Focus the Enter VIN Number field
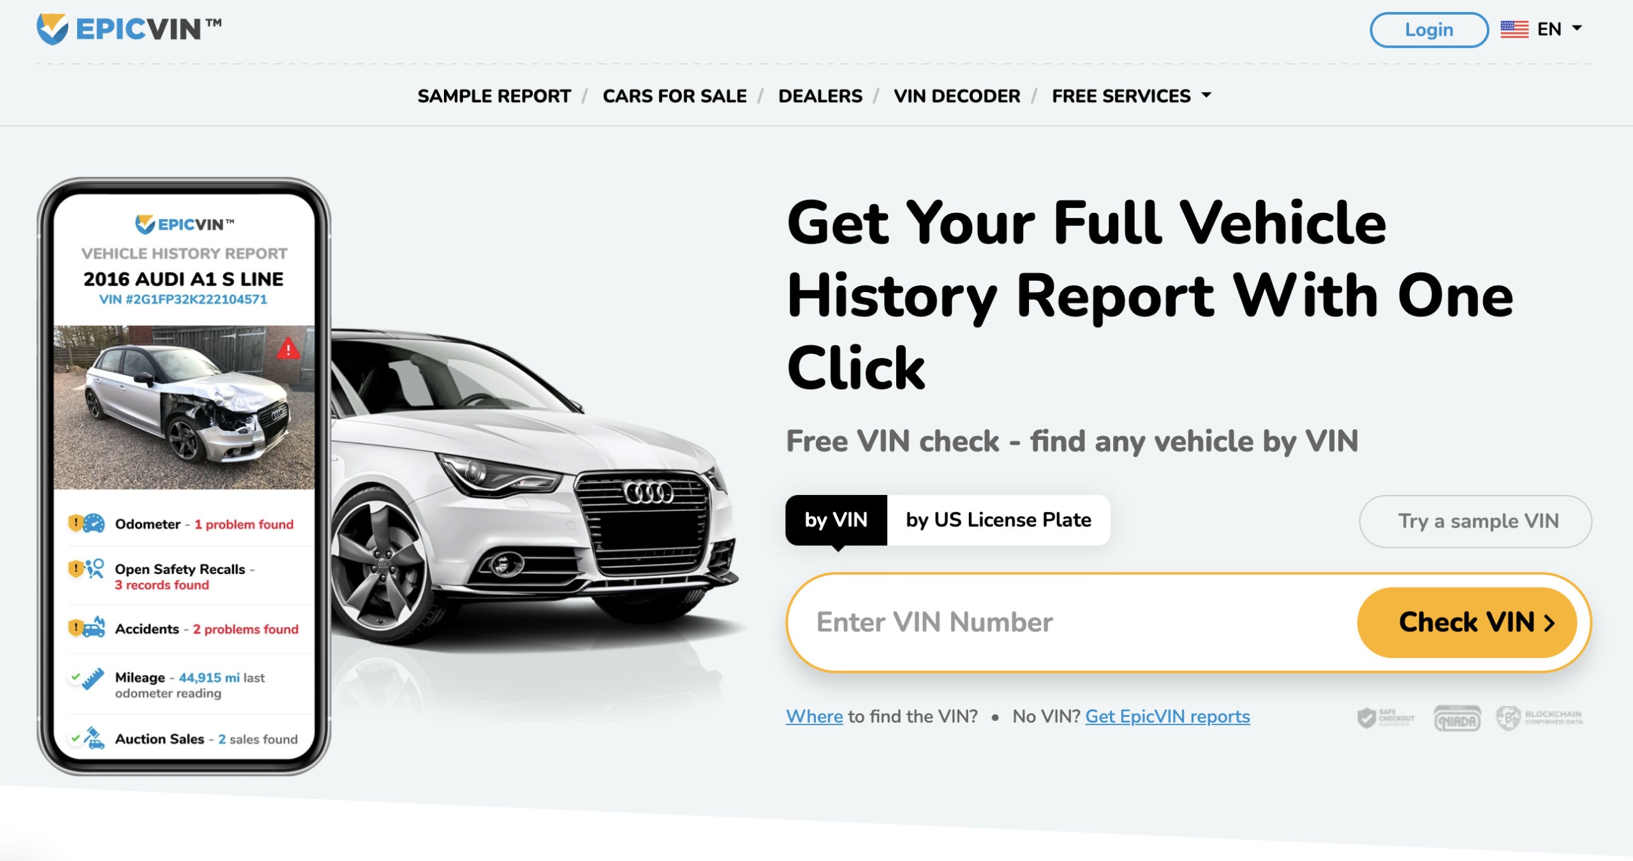The image size is (1633, 861). [1072, 622]
